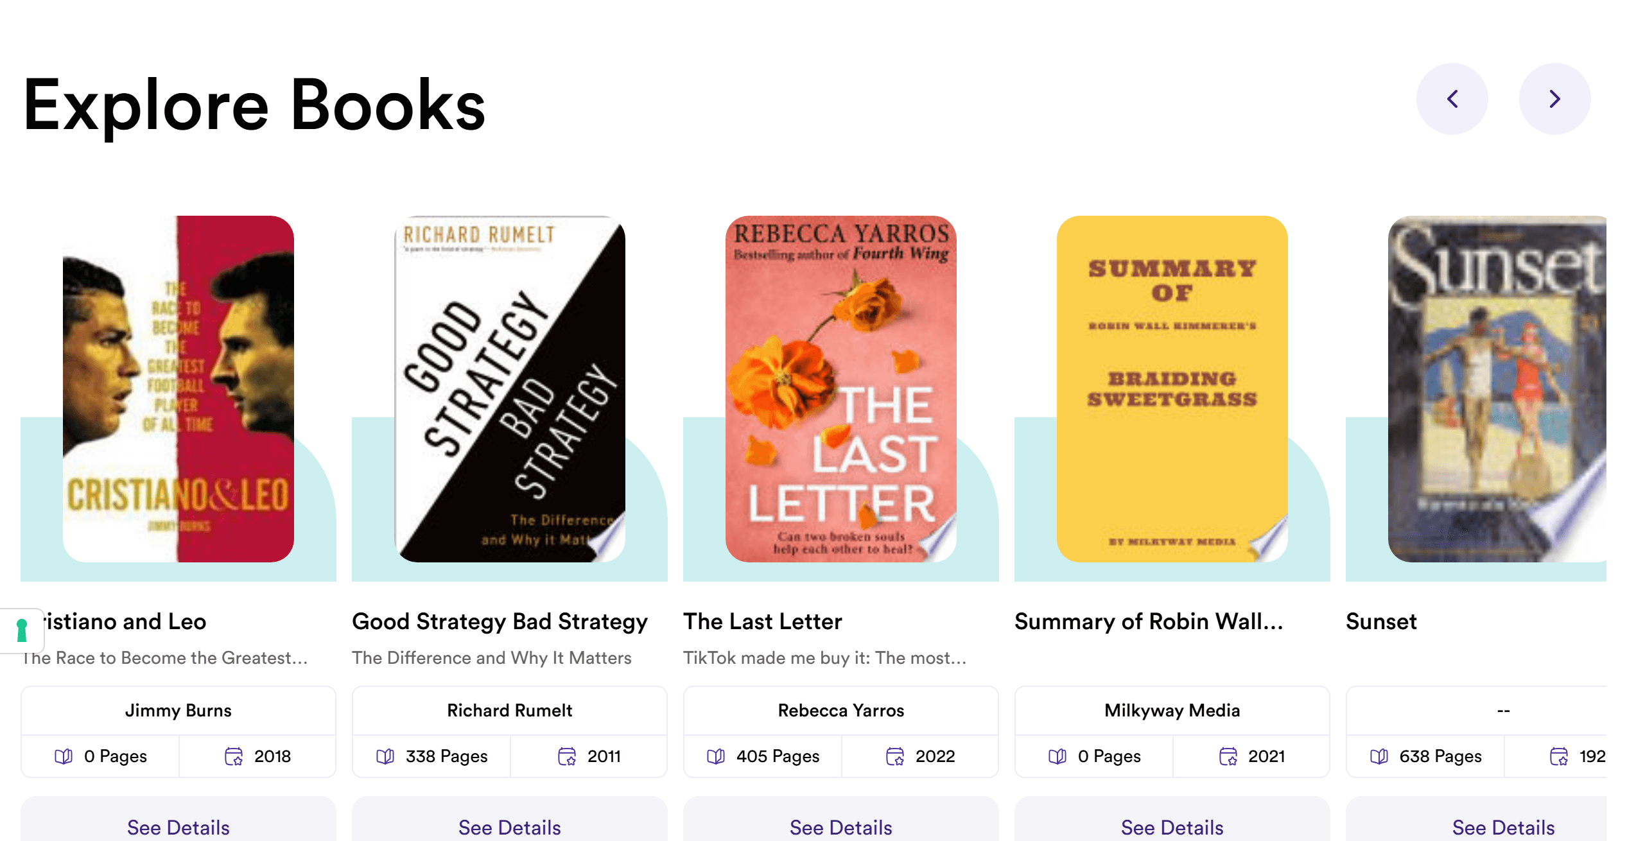Click the Rebecca Yarros author name
The image size is (1627, 841).
[841, 711]
